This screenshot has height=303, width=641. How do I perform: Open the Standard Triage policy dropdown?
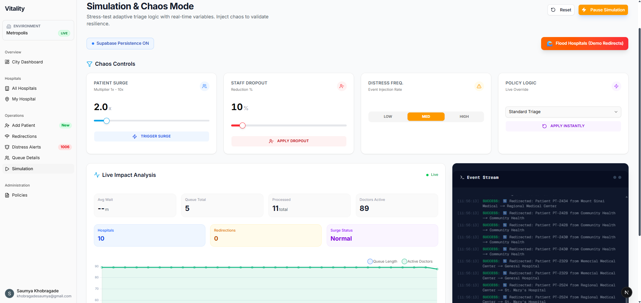pos(563,112)
